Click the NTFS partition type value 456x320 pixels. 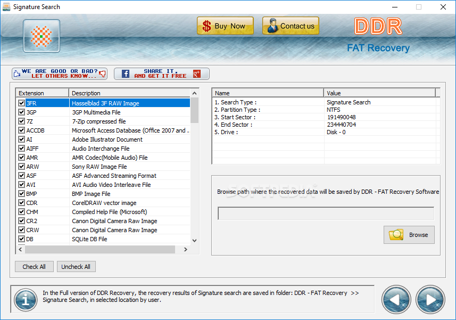click(x=333, y=110)
